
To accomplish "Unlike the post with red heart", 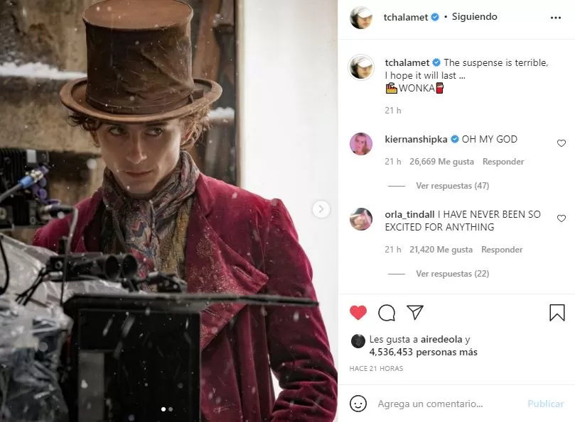I will pos(358,313).
